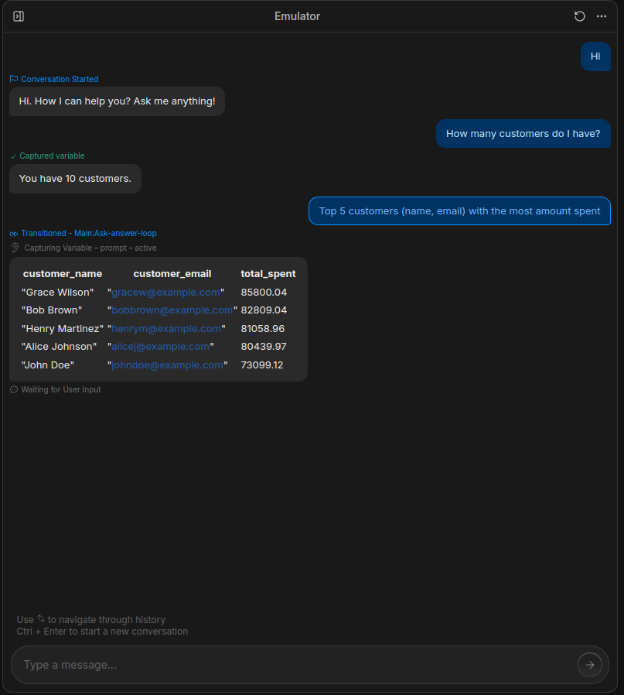Click the 73099.12 total value

[261, 365]
